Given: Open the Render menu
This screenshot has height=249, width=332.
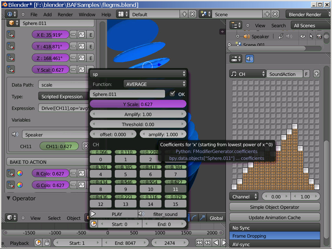Looking at the screenshot, I should (x=65, y=14).
